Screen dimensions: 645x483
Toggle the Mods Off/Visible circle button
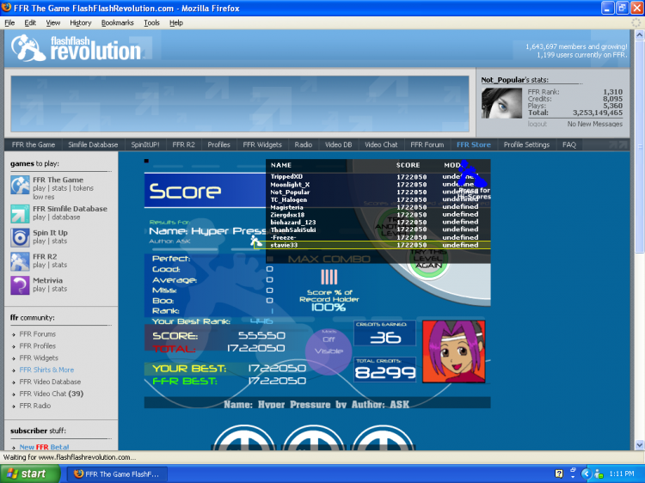click(x=328, y=345)
